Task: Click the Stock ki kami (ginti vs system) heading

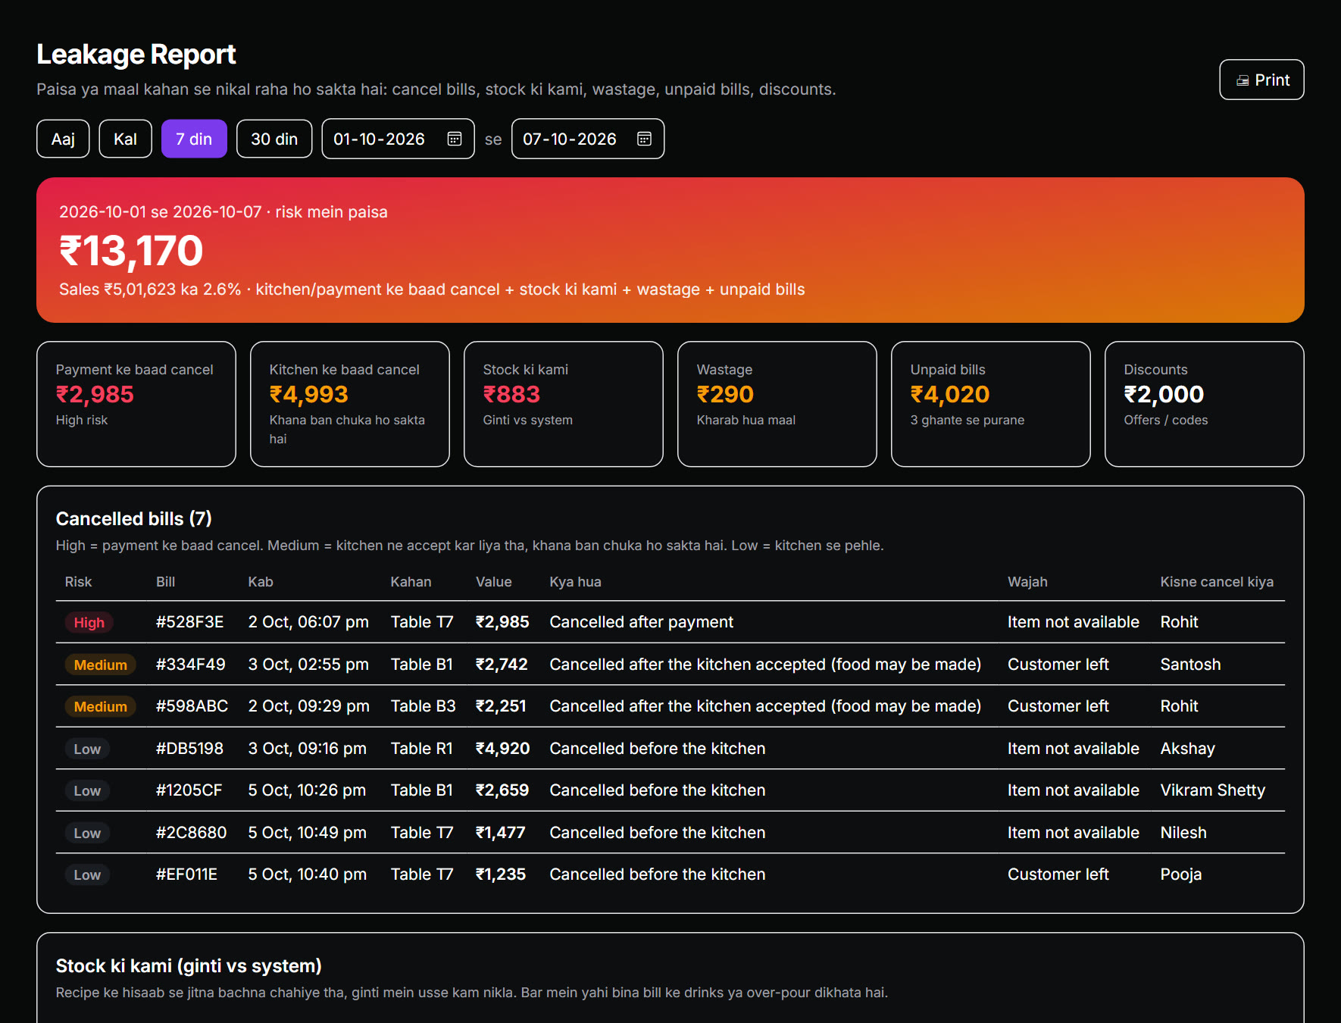Action: tap(189, 966)
